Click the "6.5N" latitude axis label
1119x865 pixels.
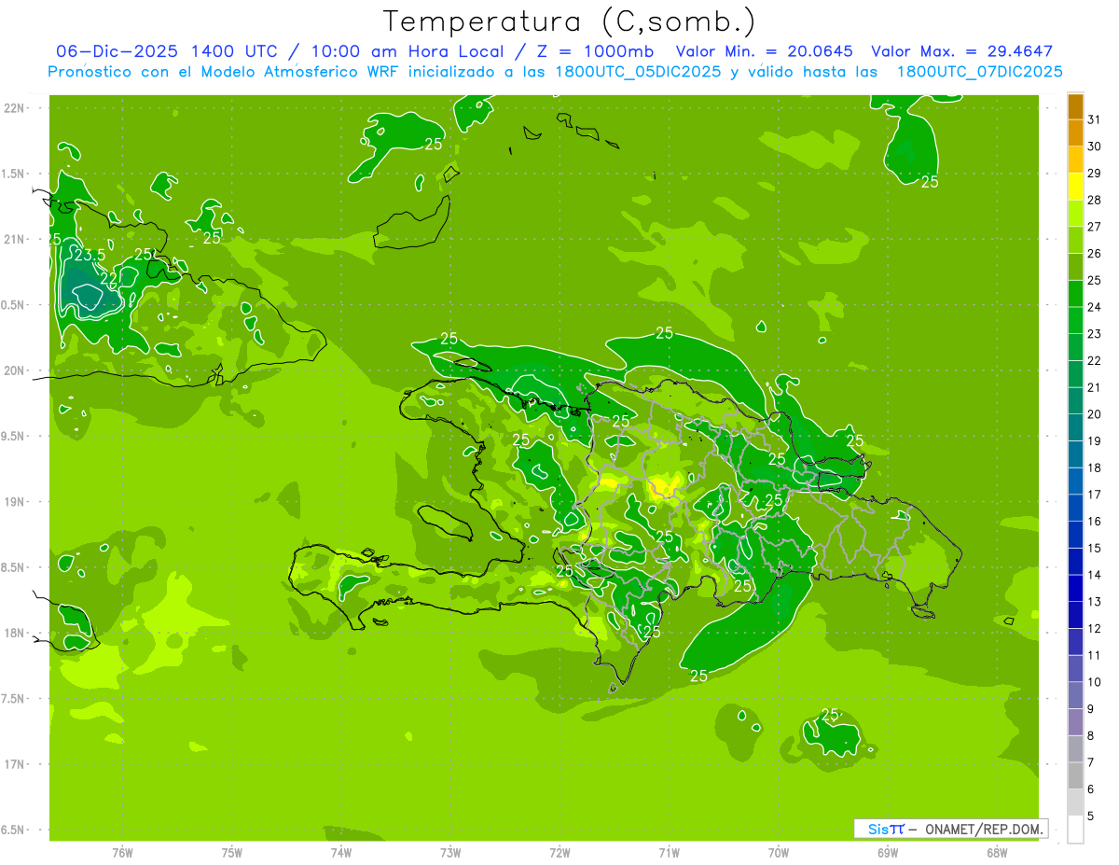14,830
